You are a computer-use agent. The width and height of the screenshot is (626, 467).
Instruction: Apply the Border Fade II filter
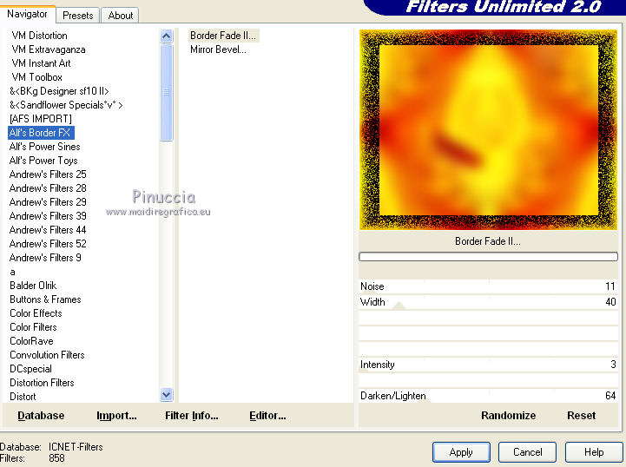(x=461, y=452)
